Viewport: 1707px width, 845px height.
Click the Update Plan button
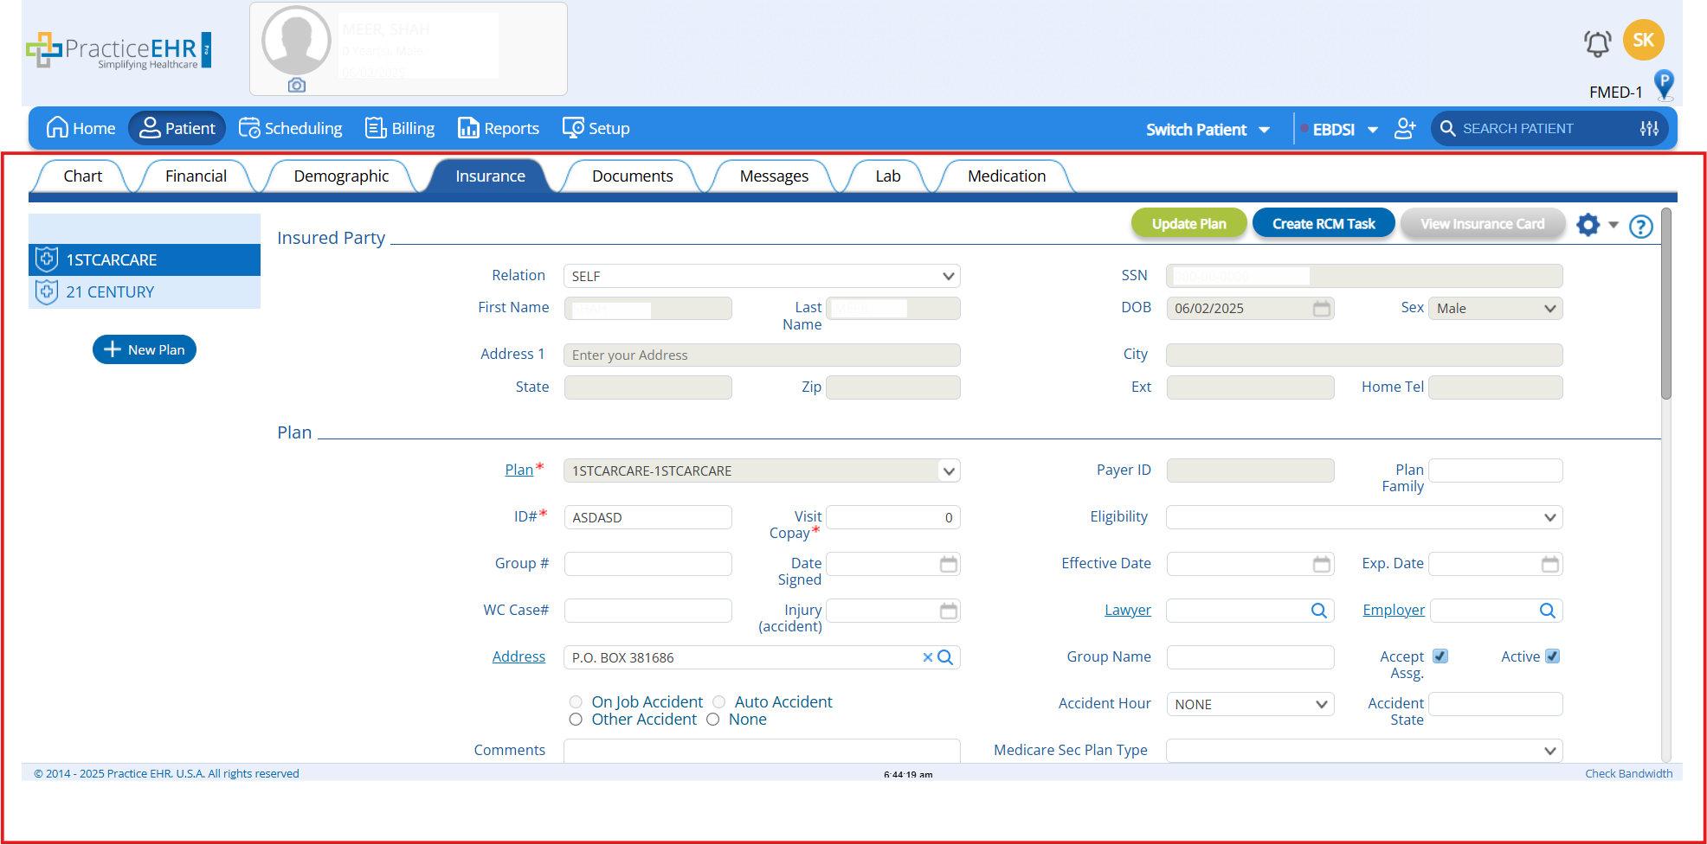pos(1188,224)
